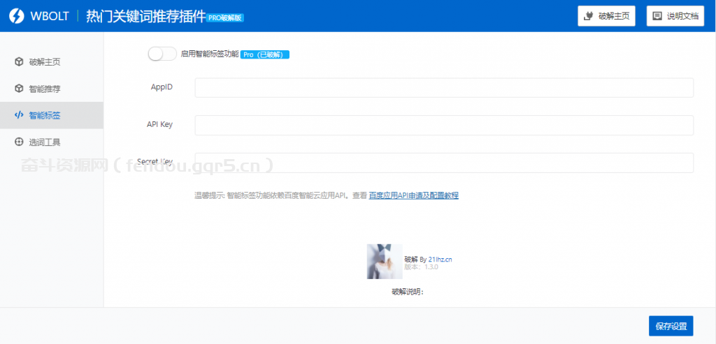Click the Pro（已破解）badge
The image size is (716, 344).
265,54
